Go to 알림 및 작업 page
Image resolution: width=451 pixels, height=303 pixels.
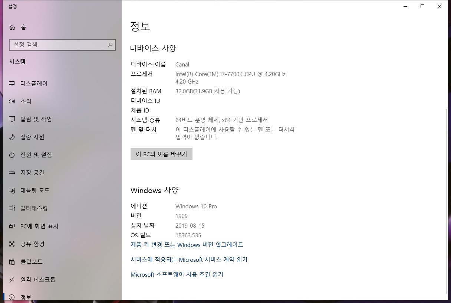(x=62, y=119)
